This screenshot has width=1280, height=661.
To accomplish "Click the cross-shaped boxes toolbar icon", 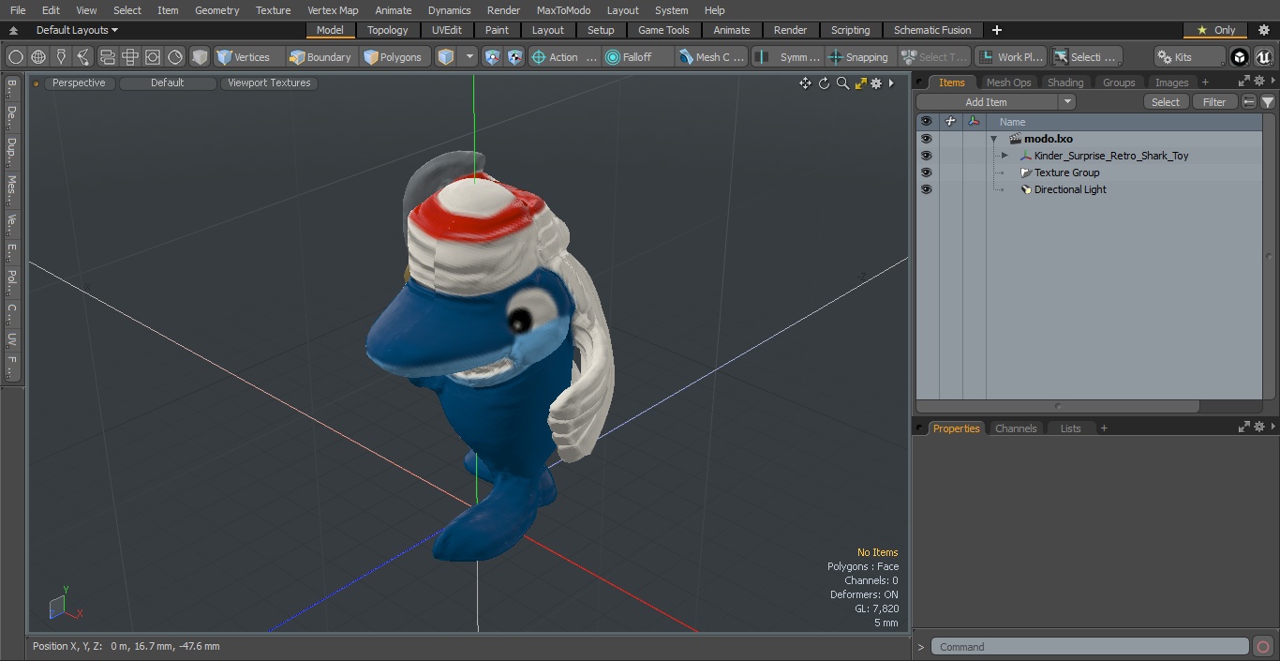I will coord(130,57).
